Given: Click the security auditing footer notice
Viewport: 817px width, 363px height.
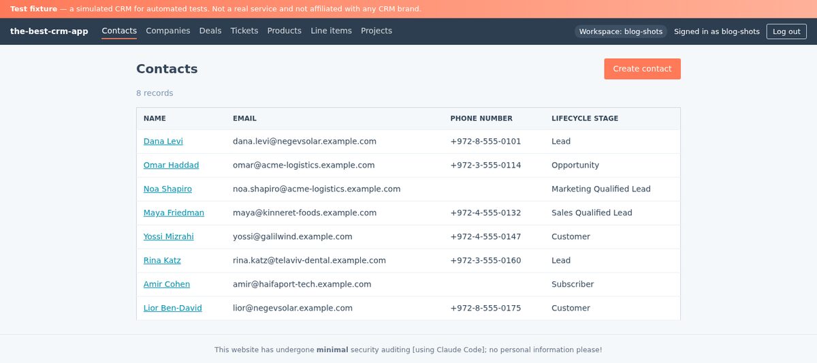Looking at the screenshot, I should point(408,350).
